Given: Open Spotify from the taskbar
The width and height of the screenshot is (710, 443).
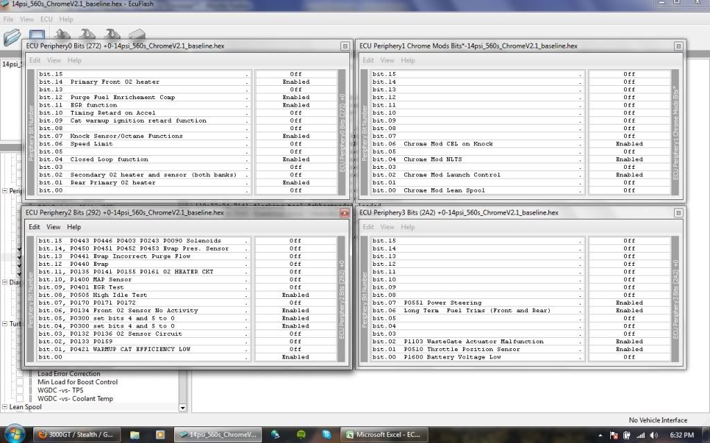Looking at the screenshot, I should click(302, 435).
